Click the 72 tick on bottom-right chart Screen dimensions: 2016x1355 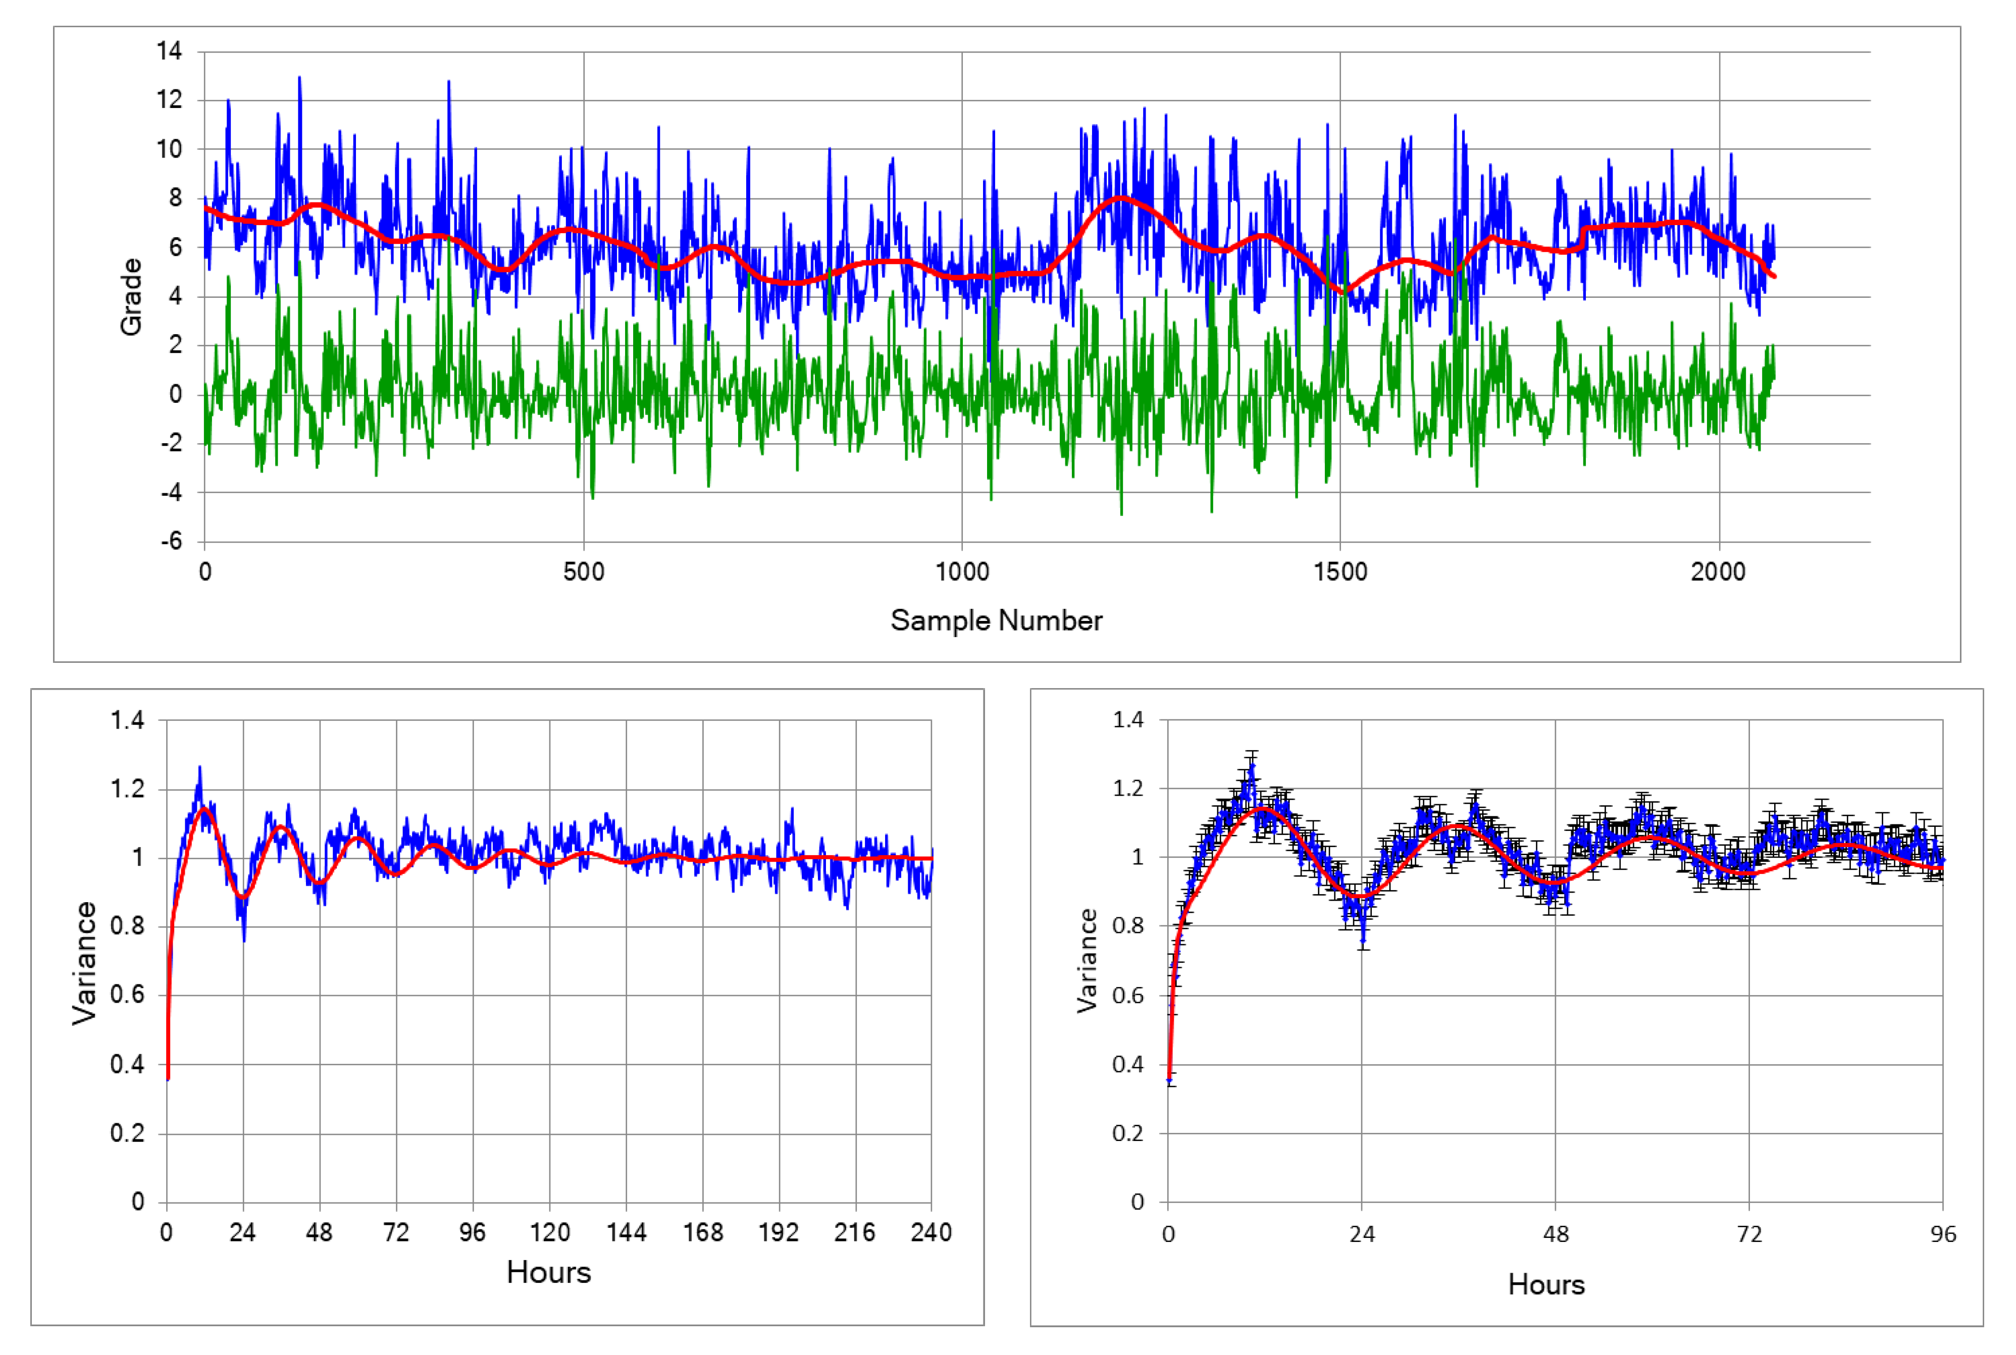[1749, 1234]
